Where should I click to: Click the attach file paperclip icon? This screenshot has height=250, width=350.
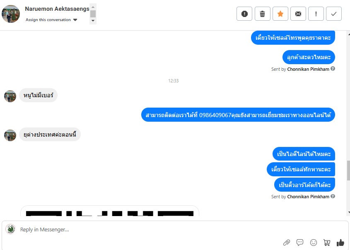point(287,243)
